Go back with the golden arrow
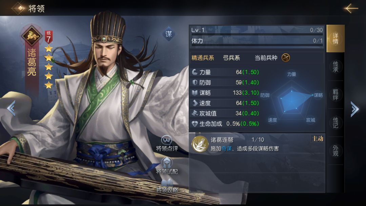This screenshot has height=206, width=366. click(350, 8)
